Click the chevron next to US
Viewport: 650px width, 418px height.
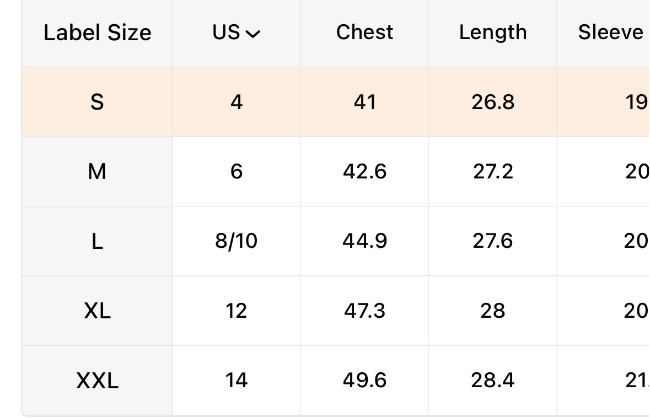pos(253,34)
